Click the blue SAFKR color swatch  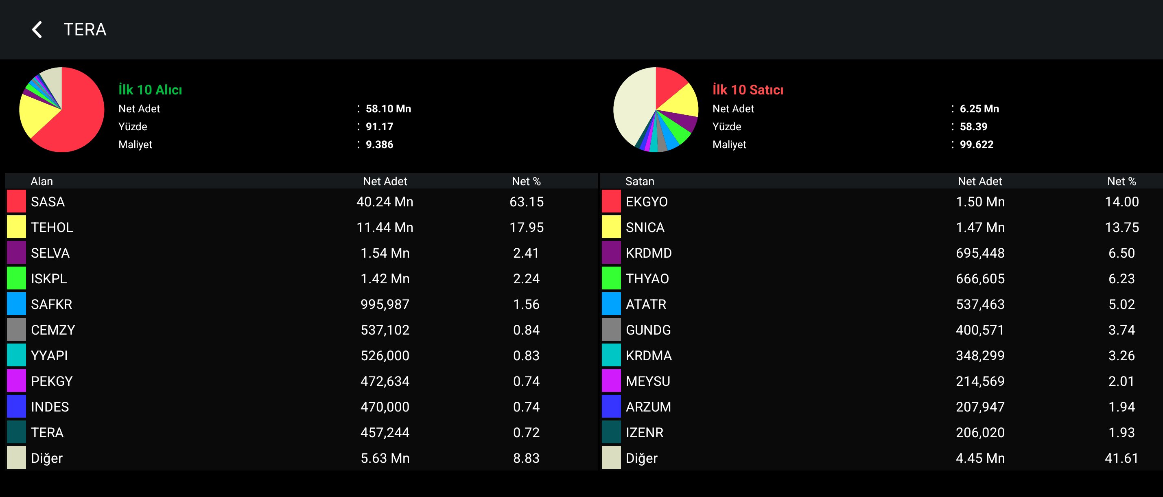click(x=16, y=304)
